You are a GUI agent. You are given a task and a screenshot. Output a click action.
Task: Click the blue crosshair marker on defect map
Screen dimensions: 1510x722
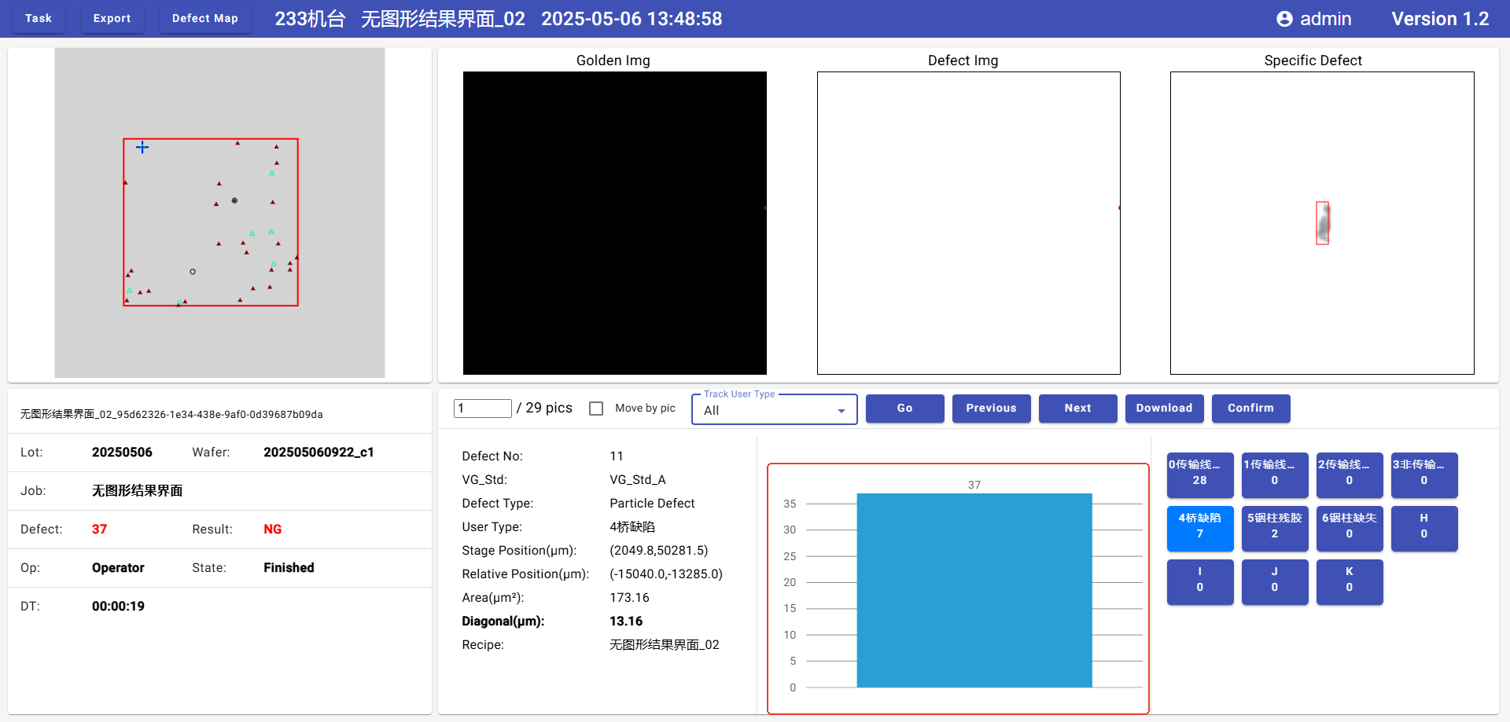click(x=142, y=147)
